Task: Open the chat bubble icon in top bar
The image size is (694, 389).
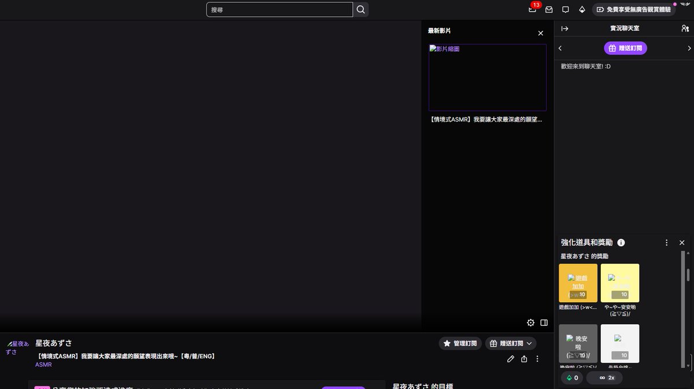Action: click(566, 9)
